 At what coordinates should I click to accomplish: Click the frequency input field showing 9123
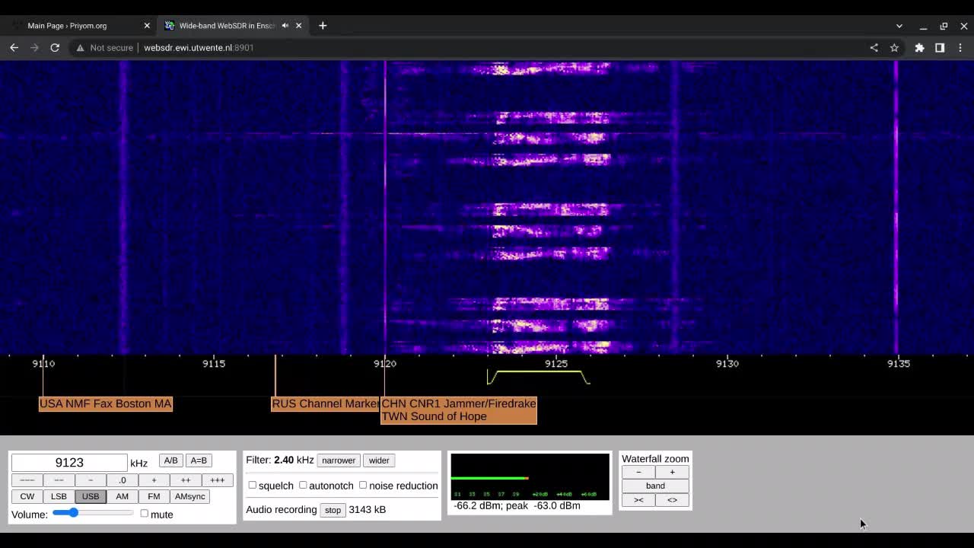pyautogui.click(x=69, y=463)
